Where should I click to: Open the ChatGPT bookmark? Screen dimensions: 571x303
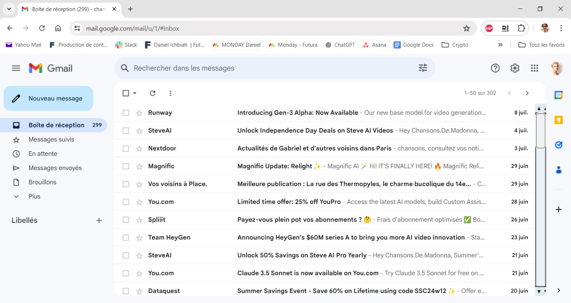click(340, 45)
